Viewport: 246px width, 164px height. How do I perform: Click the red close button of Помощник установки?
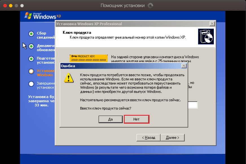coord(5,6)
